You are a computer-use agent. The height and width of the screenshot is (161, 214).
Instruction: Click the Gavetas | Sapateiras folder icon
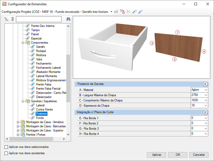tap(28, 101)
